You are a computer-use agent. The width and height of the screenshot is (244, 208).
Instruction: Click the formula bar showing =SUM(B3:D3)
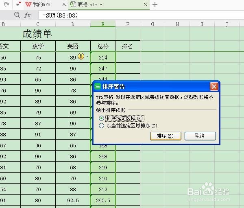pyautogui.click(x=141, y=15)
